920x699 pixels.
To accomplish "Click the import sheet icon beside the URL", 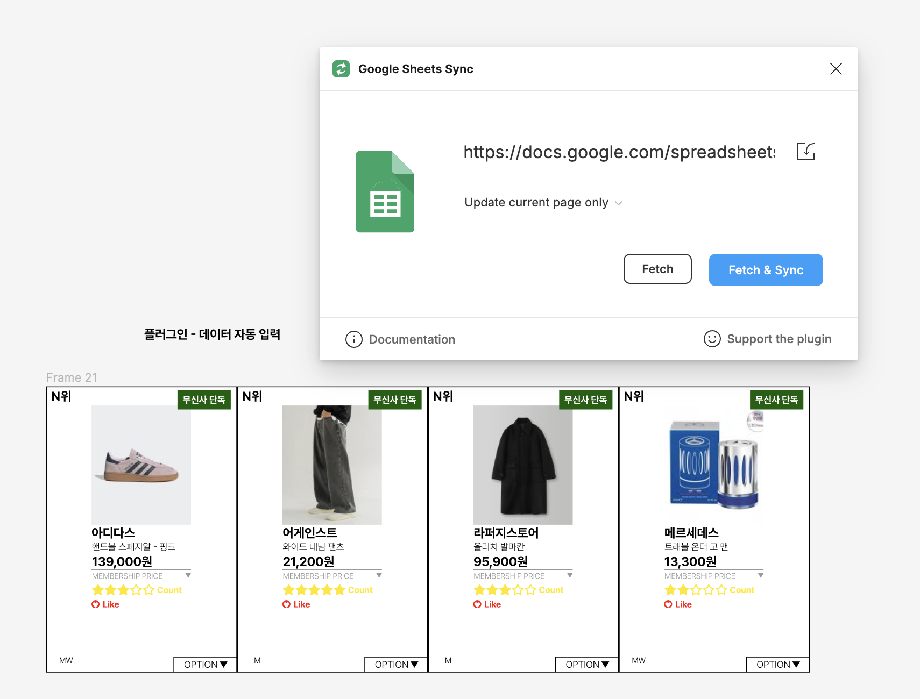I will coord(805,152).
